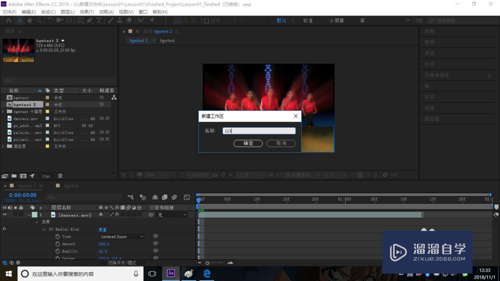Toggle visibility of dancers.mov layer
Viewport: 500px width, 281px height.
4,214
